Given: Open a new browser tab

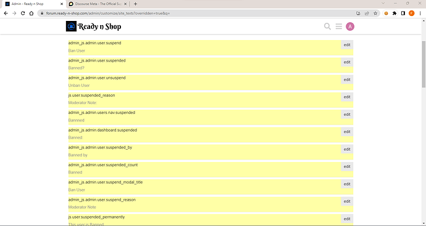Looking at the screenshot, I should tap(135, 4).
